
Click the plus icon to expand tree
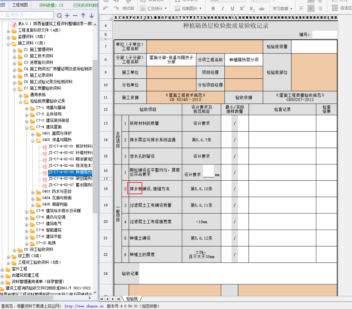(x=67, y=15)
